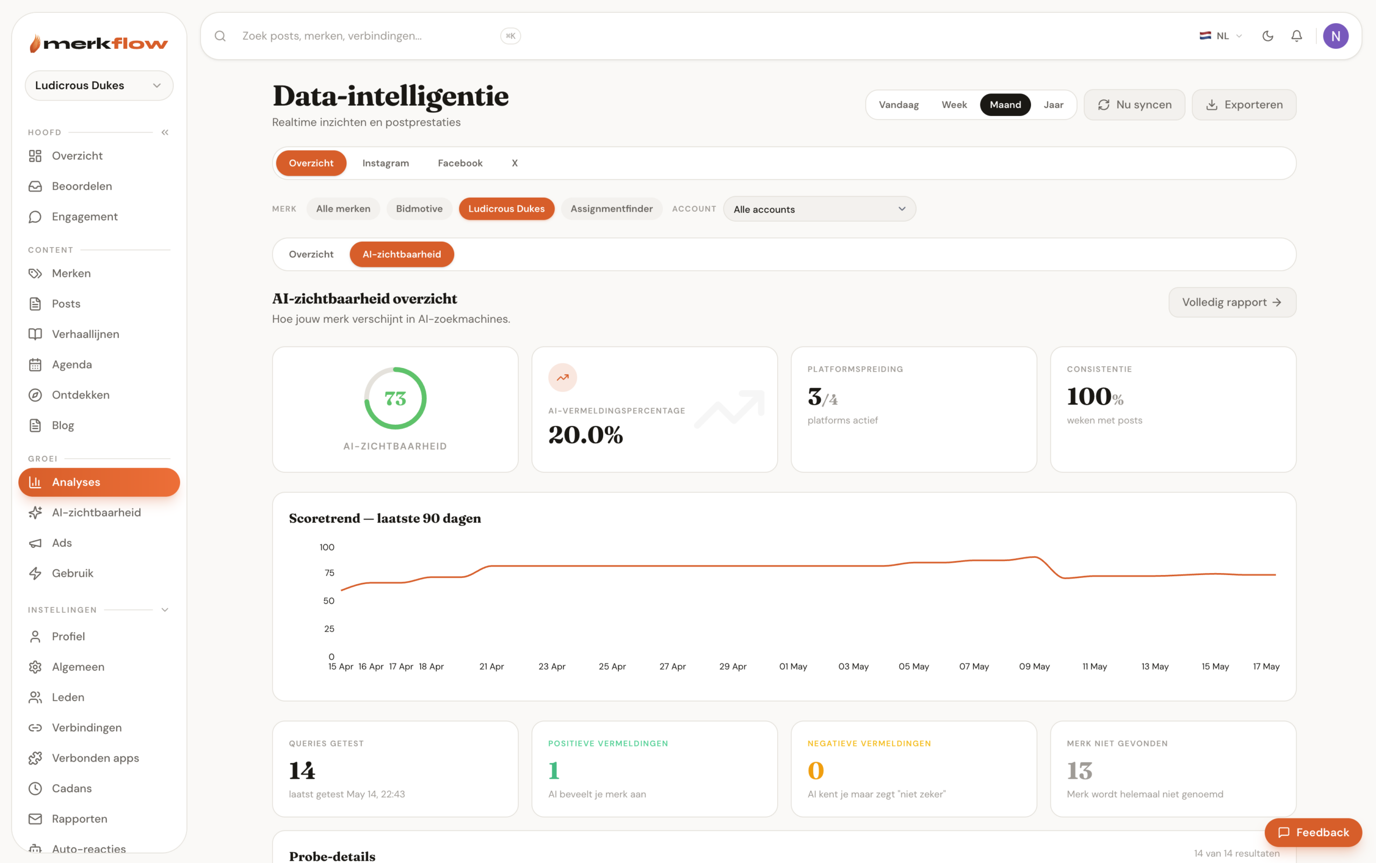Switch to the X tab

coord(514,163)
